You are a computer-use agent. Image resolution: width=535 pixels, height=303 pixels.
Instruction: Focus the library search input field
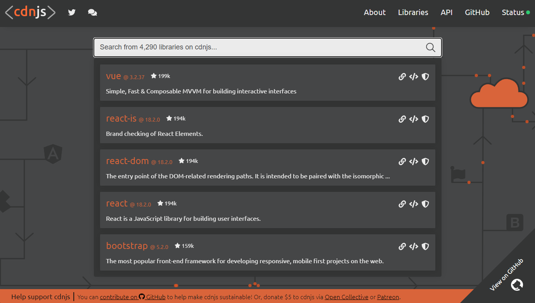click(x=259, y=47)
